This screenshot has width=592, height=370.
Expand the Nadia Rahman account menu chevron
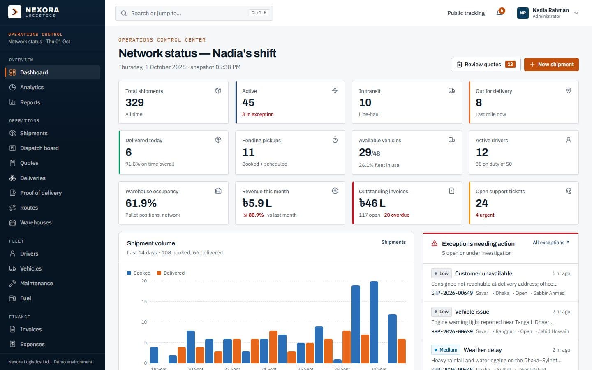point(576,13)
